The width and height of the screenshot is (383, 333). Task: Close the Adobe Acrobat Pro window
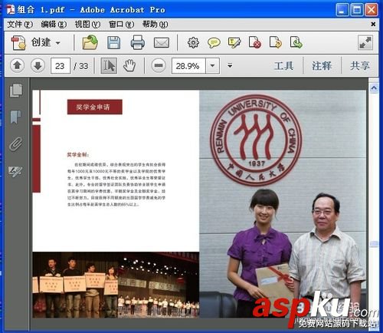tap(372, 10)
